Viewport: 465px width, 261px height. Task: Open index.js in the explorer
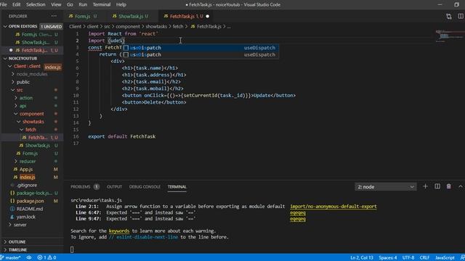pos(27,177)
